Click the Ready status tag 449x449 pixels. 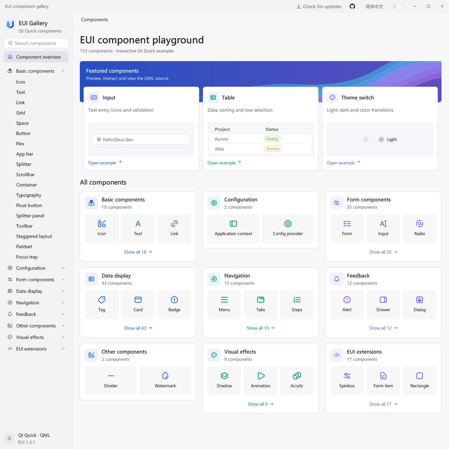pyautogui.click(x=273, y=139)
